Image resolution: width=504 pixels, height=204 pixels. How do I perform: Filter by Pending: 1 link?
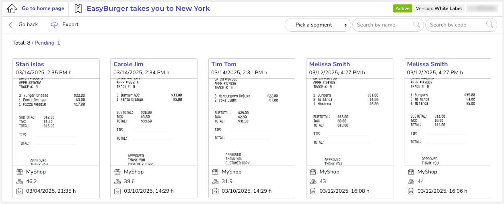point(47,43)
